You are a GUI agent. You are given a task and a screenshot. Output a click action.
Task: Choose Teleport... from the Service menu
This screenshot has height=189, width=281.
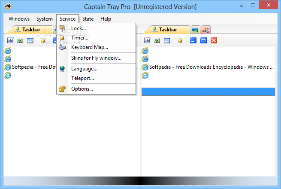click(96, 78)
